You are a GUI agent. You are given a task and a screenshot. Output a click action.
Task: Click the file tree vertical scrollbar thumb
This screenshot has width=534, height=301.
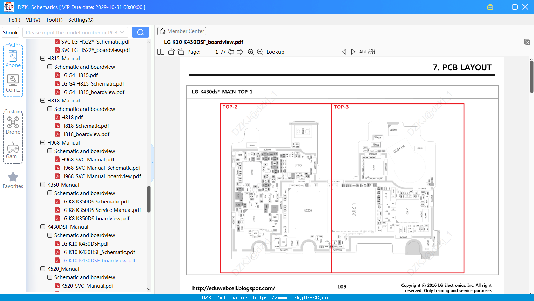pos(149,199)
